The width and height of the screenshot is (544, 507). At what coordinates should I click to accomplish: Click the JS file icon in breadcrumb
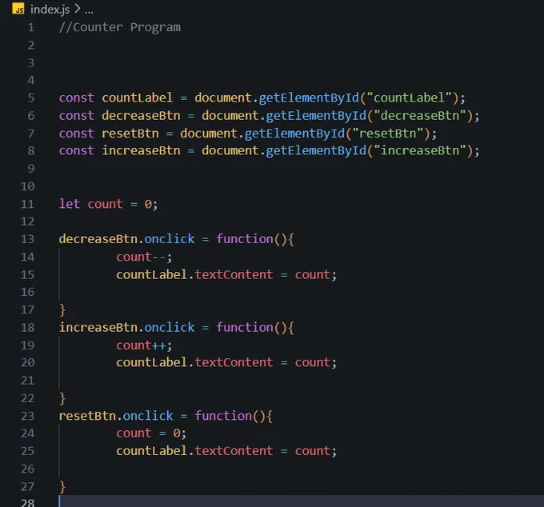coord(18,9)
